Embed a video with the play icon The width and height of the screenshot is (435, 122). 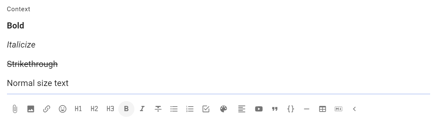pos(259,109)
